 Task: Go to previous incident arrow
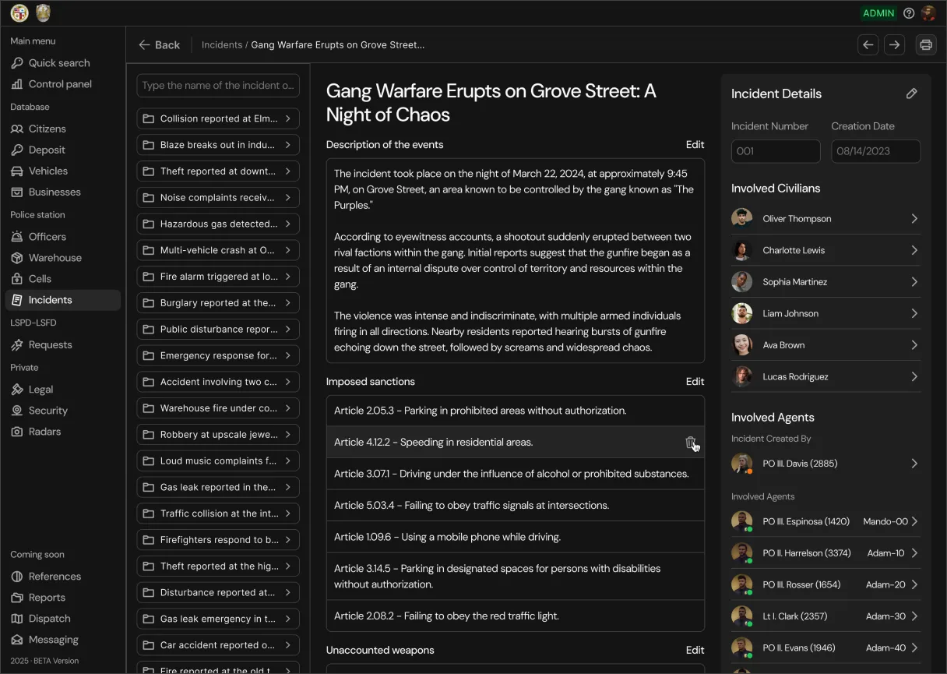coord(868,45)
